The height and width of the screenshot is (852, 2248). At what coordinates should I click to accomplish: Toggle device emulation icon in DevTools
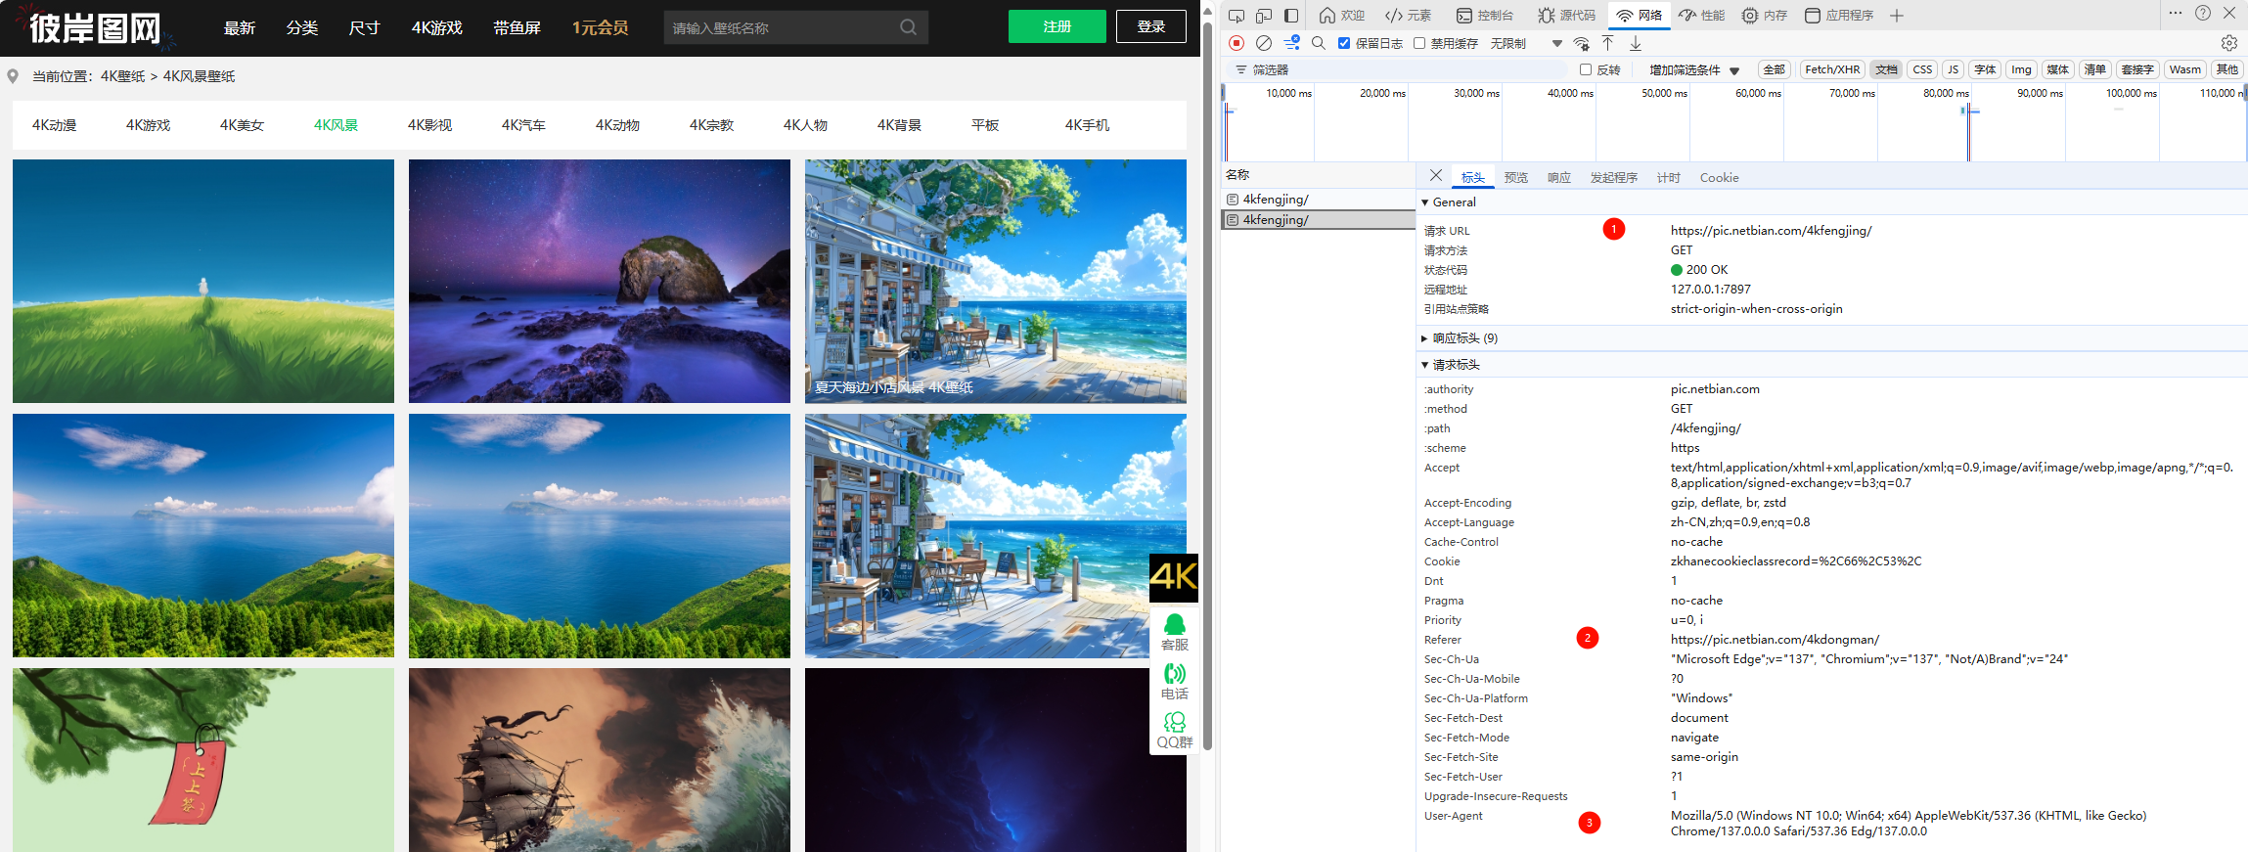pyautogui.click(x=1264, y=16)
